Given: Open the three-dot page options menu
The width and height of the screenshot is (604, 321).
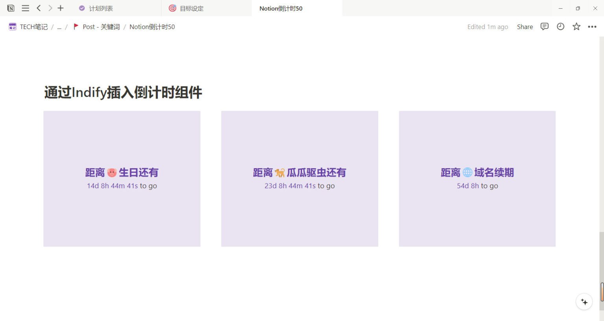Looking at the screenshot, I should pyautogui.click(x=592, y=27).
